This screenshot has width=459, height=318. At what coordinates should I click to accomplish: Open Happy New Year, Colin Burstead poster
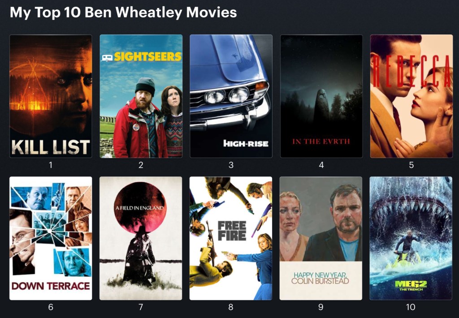(x=321, y=238)
